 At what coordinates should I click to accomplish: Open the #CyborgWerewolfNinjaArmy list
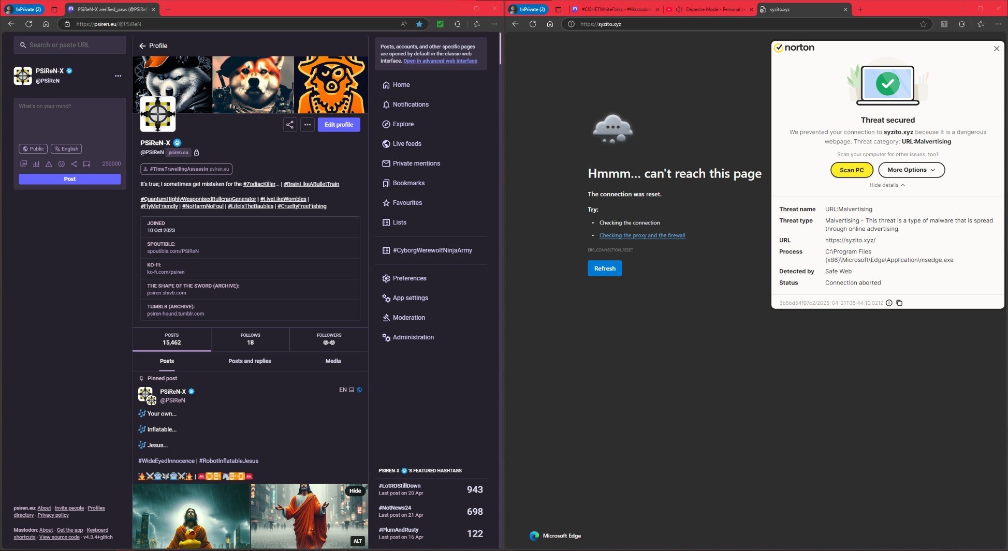click(x=427, y=250)
